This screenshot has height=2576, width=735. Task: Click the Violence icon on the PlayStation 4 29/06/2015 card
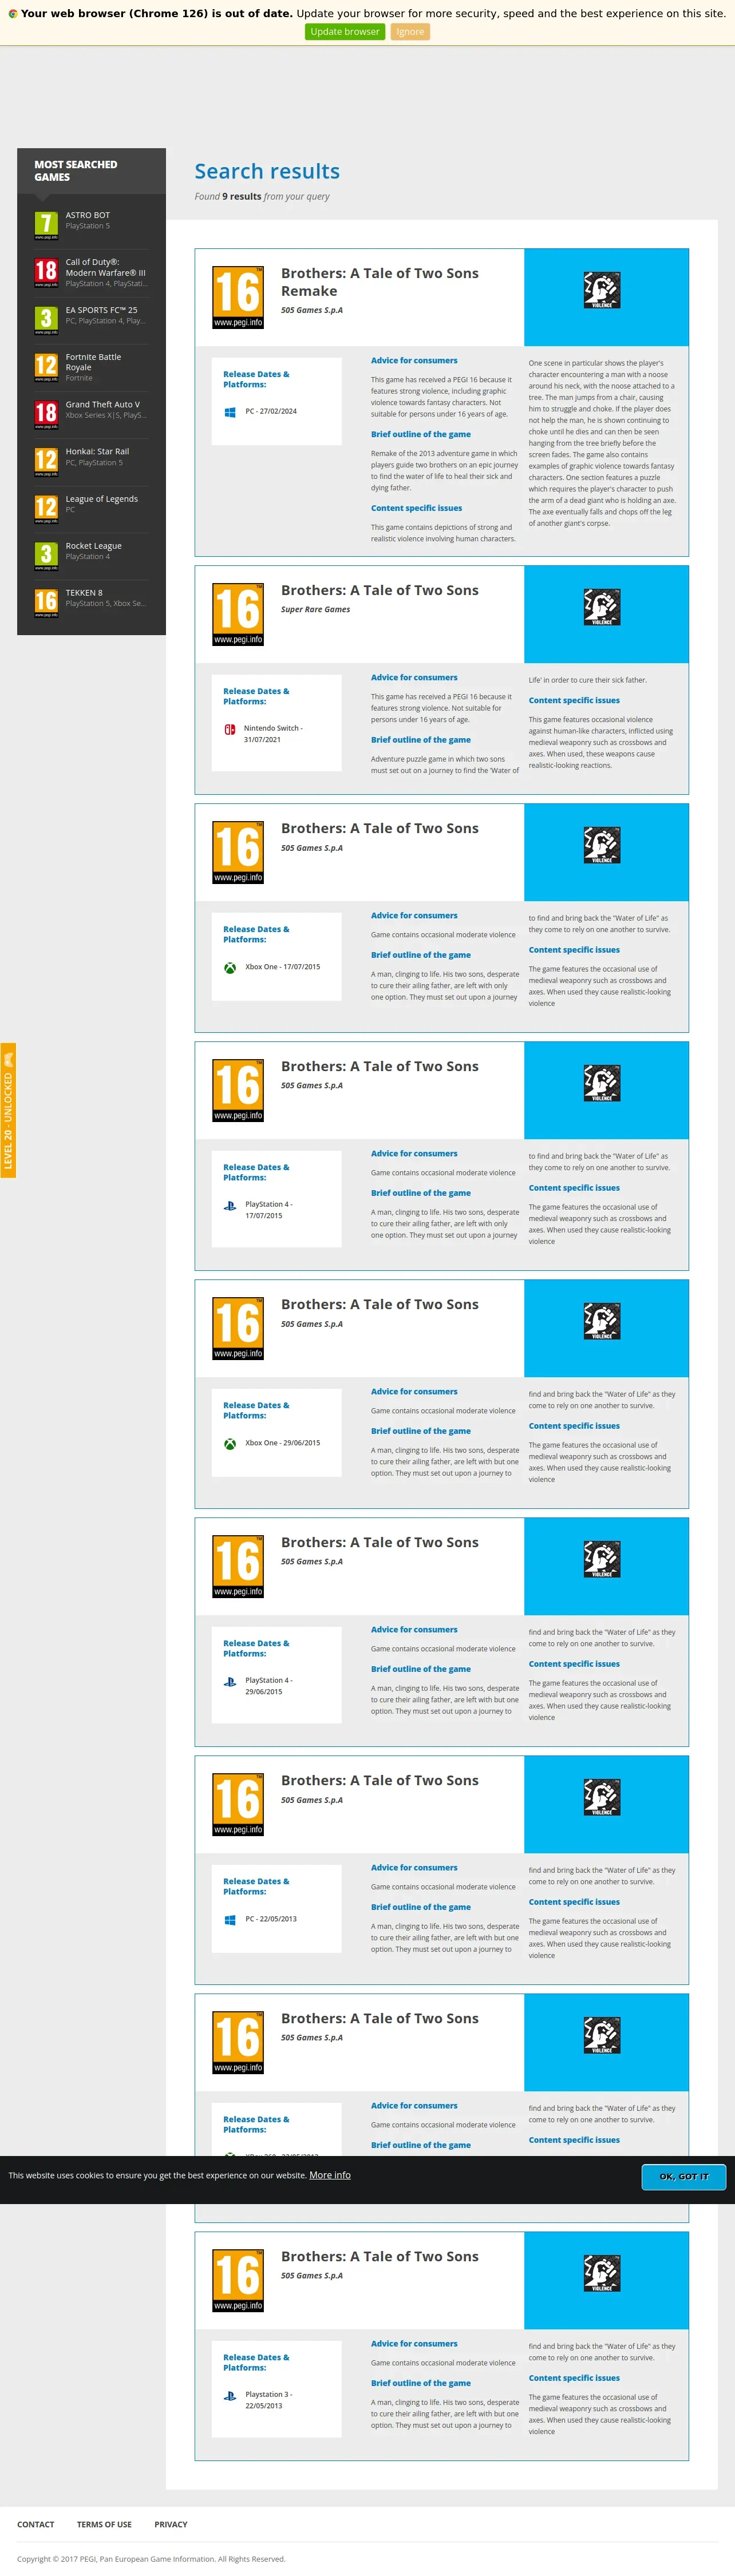click(x=602, y=1559)
